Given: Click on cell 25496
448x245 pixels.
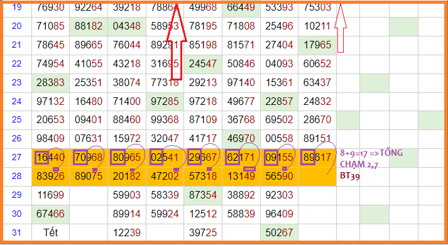Looking at the screenshot, I should 279,26.
